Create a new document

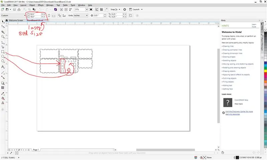coord(3,10)
